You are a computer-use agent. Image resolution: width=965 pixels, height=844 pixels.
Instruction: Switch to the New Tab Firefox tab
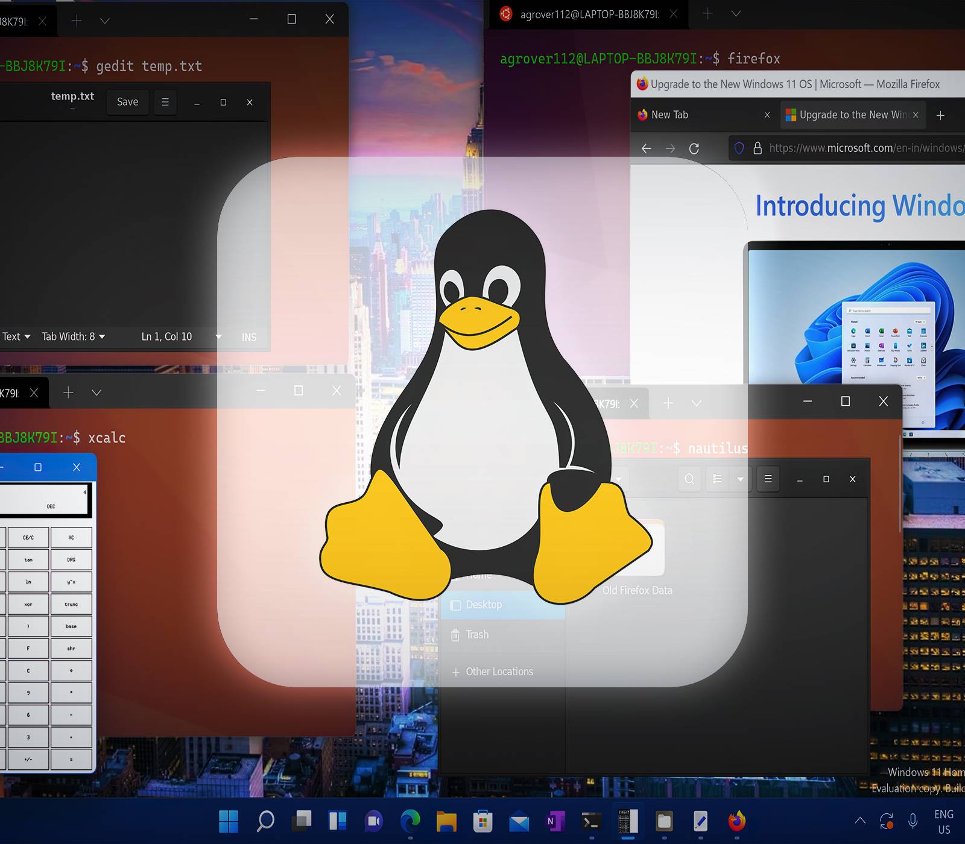pos(700,115)
